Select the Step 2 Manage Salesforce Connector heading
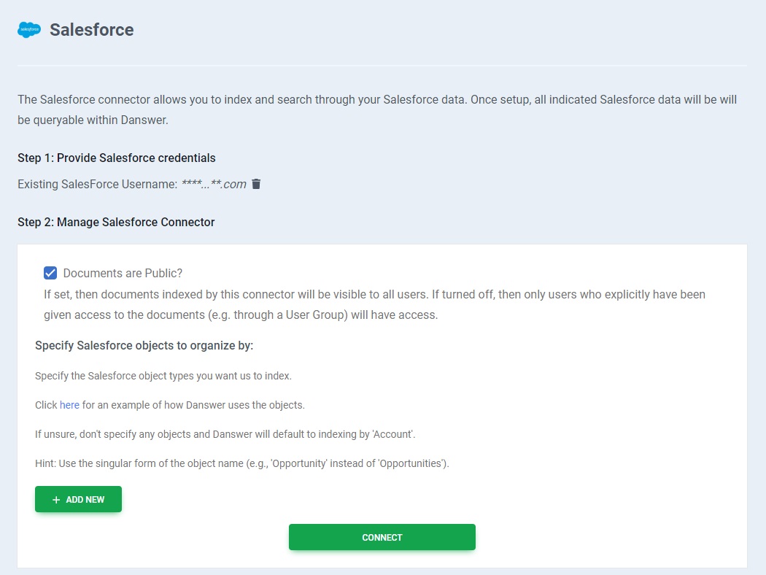 coord(116,222)
